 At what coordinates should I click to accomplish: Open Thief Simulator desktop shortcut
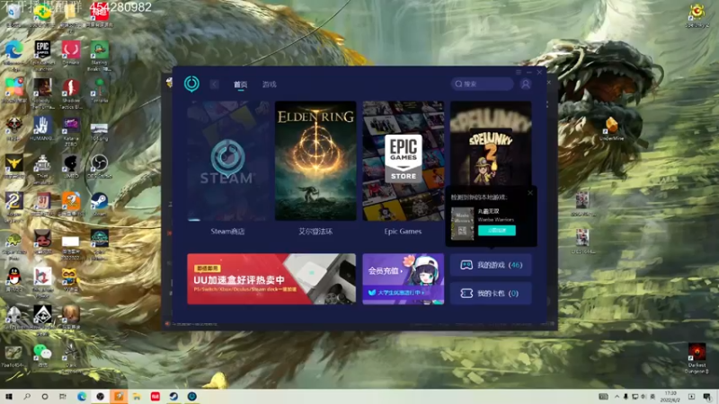42,169
